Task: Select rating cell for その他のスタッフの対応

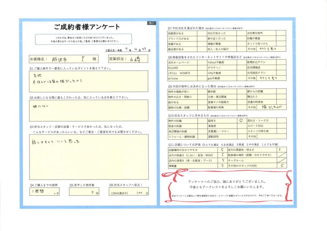Action: pos(282,166)
